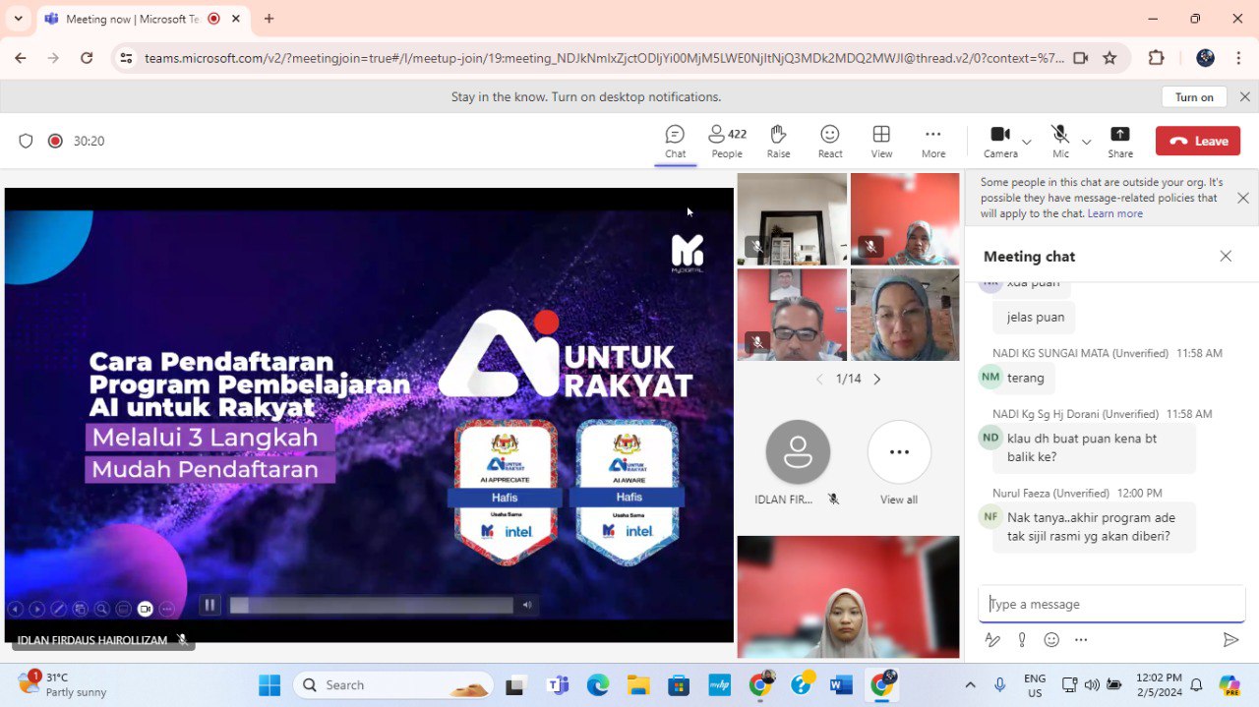Show hidden system tray icons
The height and width of the screenshot is (707, 1259).
(x=970, y=684)
